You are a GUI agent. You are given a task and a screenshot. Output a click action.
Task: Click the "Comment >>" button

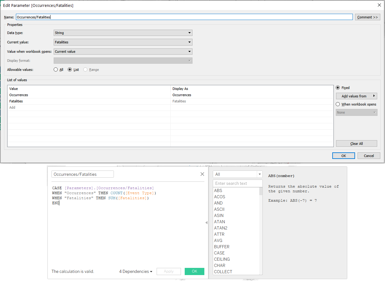point(368,17)
